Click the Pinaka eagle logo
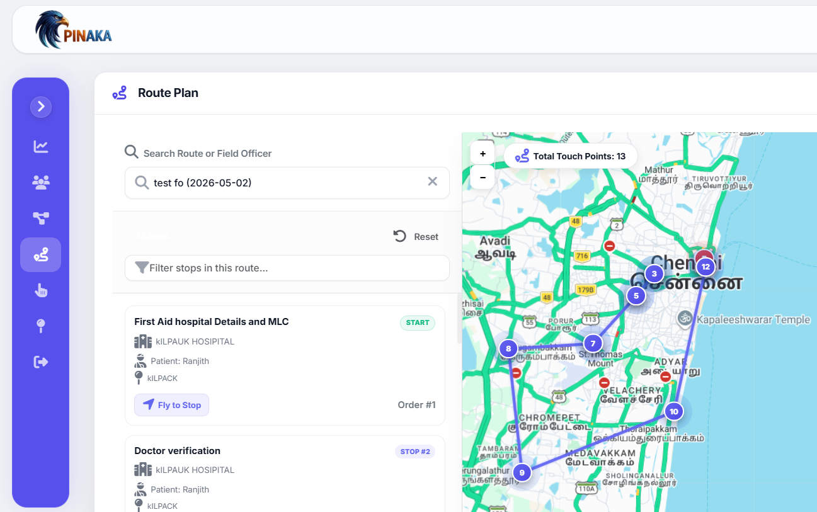This screenshot has width=817, height=512. coord(74,30)
